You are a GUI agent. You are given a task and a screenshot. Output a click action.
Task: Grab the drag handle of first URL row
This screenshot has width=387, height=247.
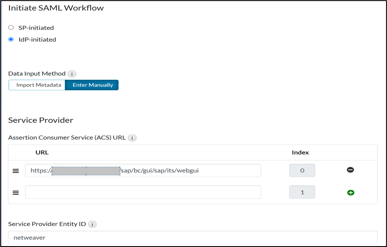(16, 171)
